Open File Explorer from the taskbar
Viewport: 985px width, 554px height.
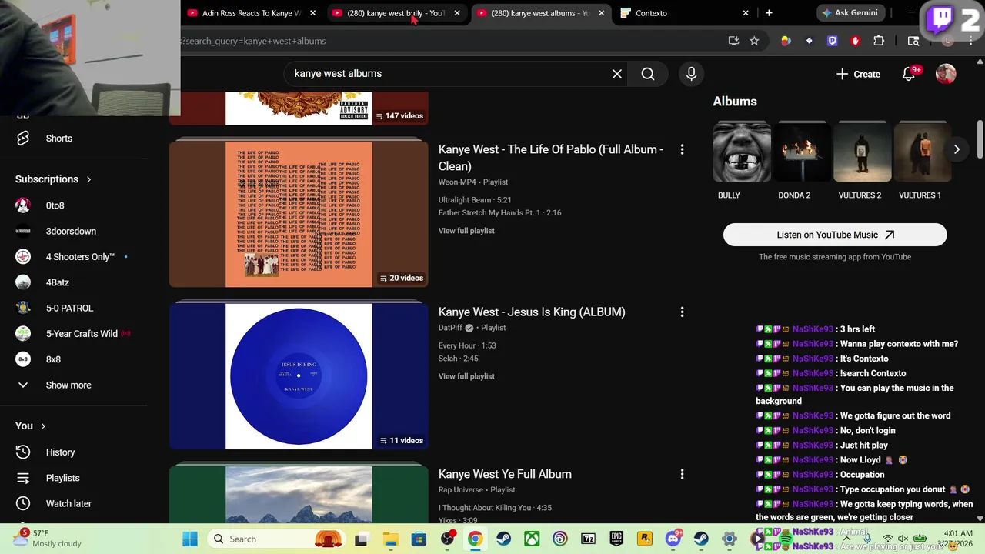390,539
